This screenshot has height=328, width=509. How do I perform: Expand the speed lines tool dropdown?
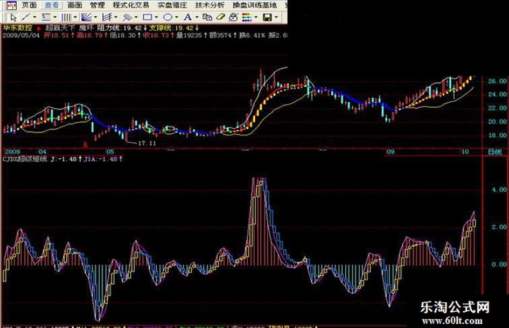coord(116,18)
